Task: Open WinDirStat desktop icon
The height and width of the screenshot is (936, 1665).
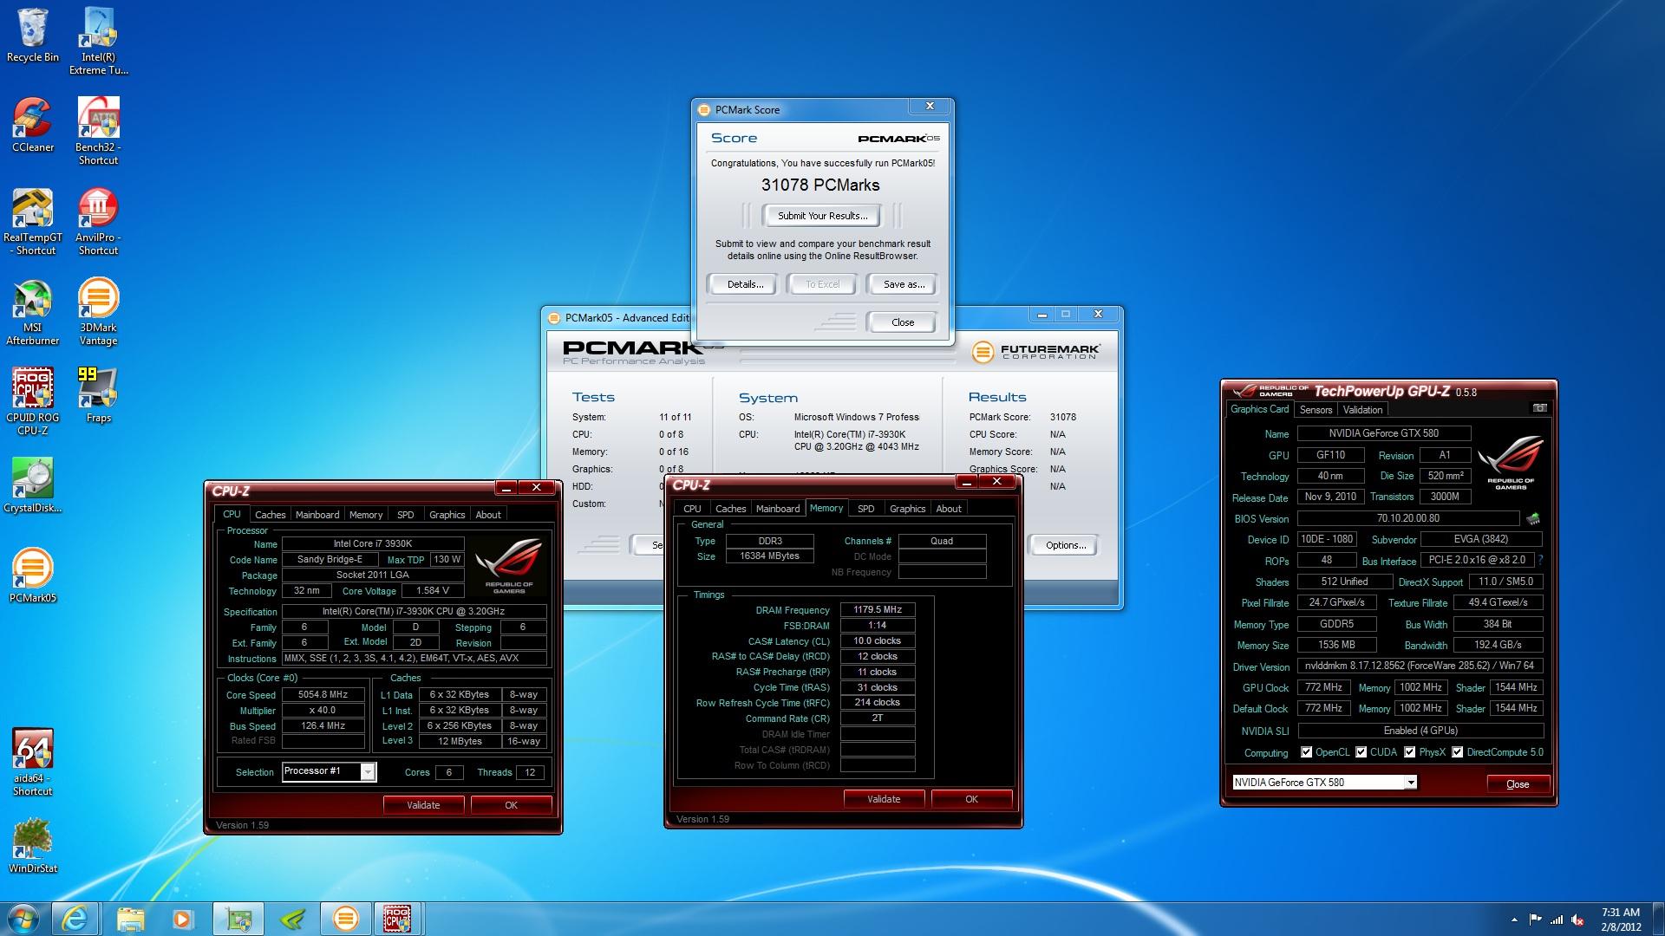Action: pyautogui.click(x=33, y=847)
